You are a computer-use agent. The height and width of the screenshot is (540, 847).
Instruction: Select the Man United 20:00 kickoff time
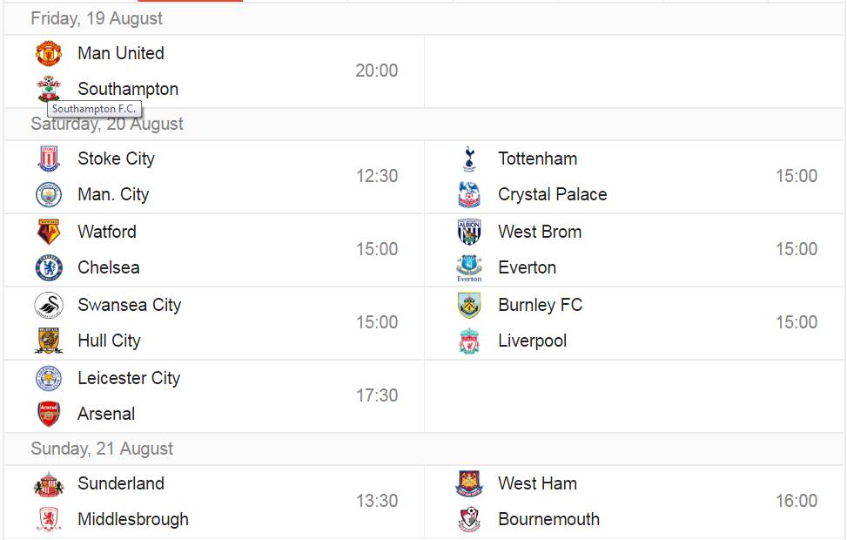point(377,71)
